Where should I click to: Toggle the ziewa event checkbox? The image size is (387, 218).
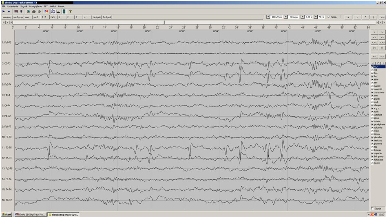point(372,134)
